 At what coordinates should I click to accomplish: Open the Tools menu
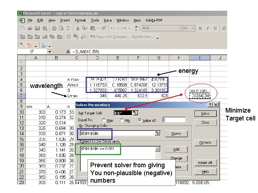pos(95,20)
